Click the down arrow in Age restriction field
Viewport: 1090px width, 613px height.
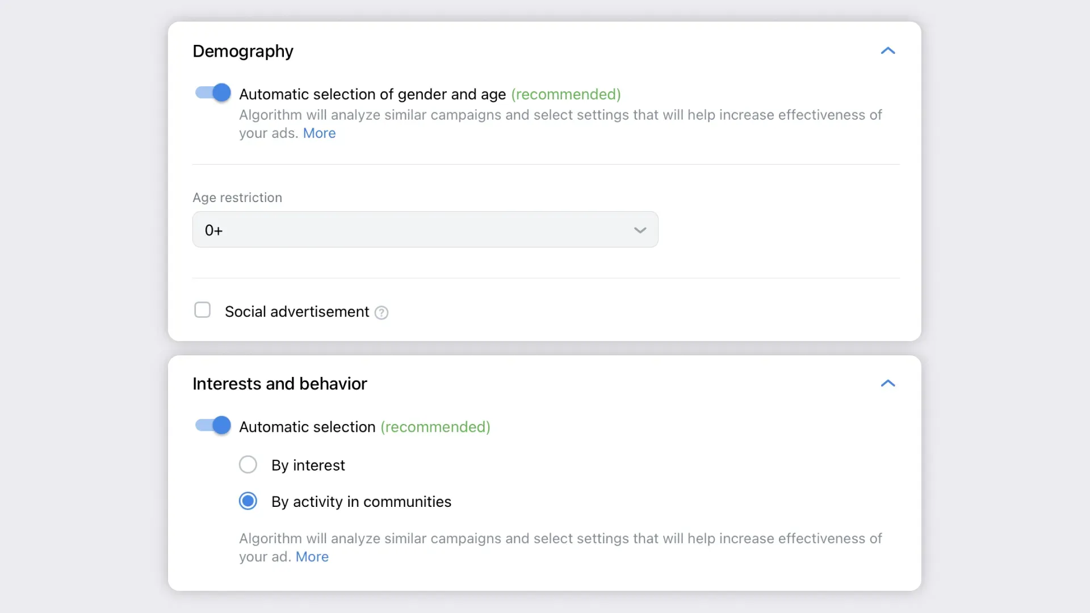click(x=640, y=230)
